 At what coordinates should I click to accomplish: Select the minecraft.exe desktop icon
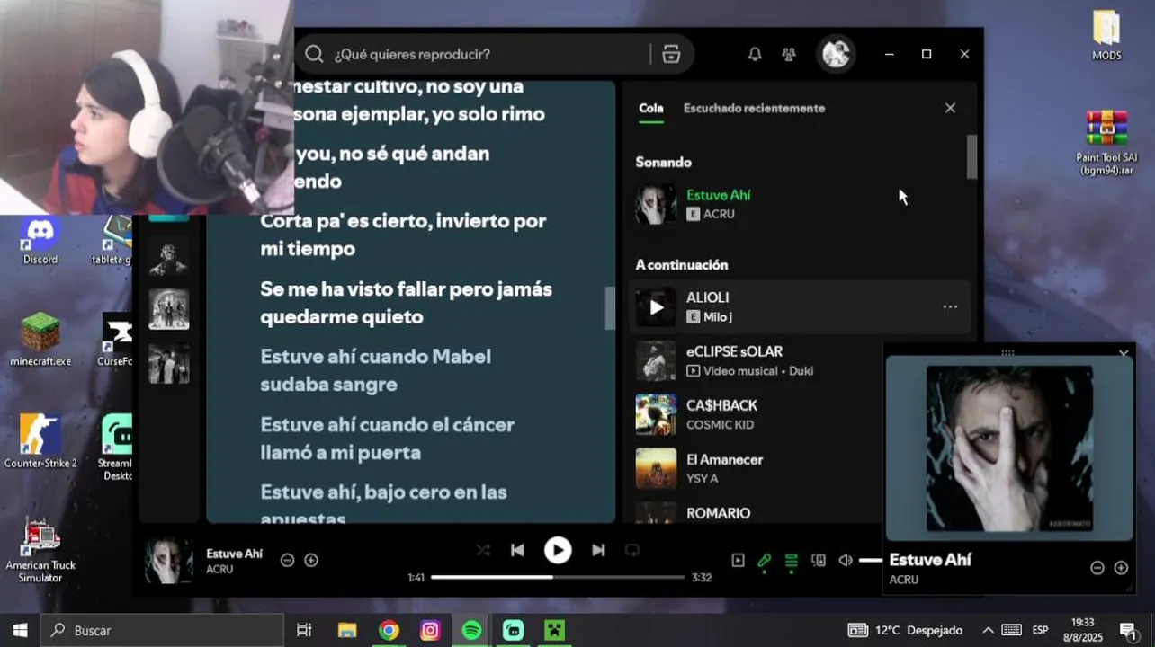point(40,340)
